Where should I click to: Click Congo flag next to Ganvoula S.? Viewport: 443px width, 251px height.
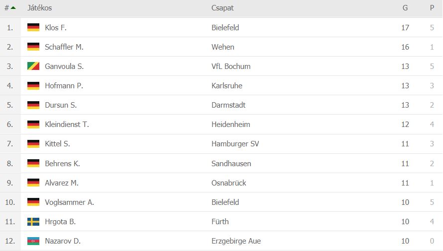[33, 66]
